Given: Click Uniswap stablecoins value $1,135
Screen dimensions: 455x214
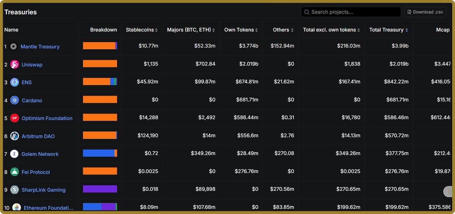Looking at the screenshot, I should click(151, 64).
